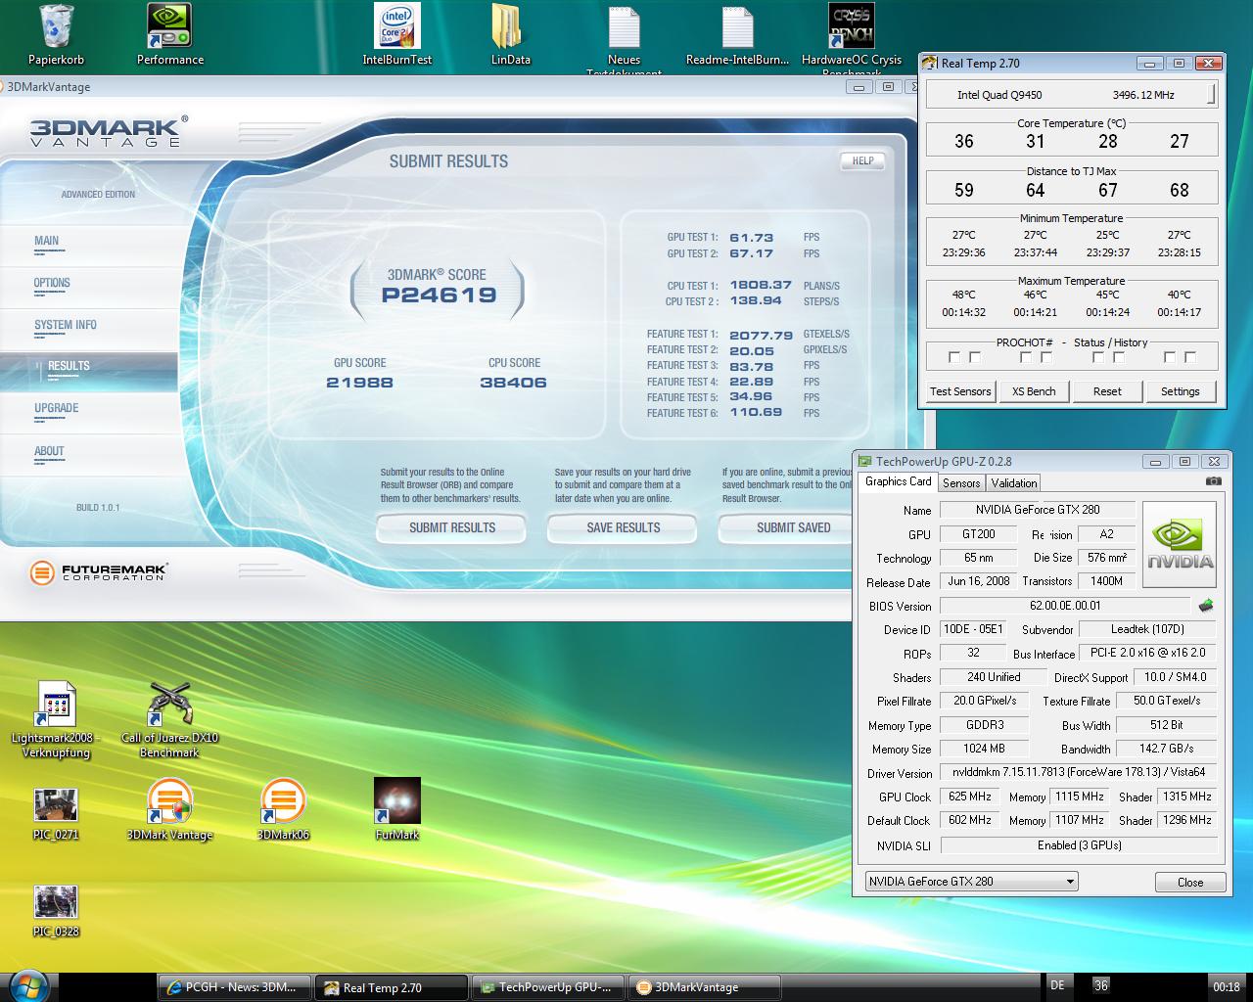
Task: Click GPU name field NVIDIA GeForce GTX 280
Action: tap(1038, 510)
